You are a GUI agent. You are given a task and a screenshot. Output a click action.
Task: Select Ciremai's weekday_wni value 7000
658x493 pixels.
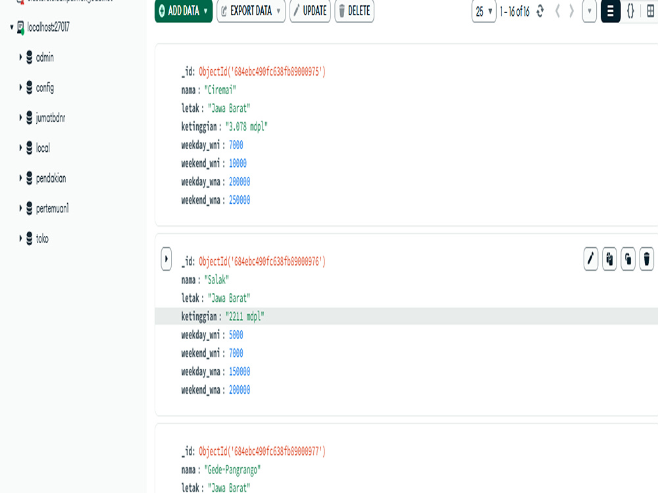236,145
